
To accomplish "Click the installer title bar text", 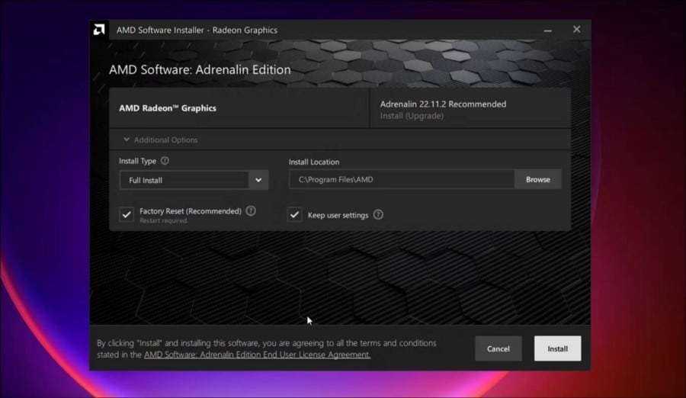I will pyautogui.click(x=197, y=30).
